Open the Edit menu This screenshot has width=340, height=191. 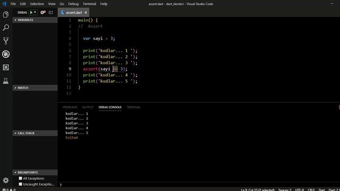coord(23,4)
